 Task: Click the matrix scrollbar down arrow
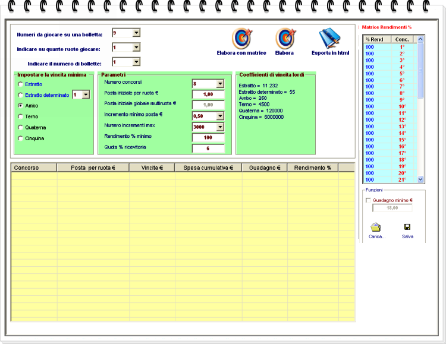(420, 179)
